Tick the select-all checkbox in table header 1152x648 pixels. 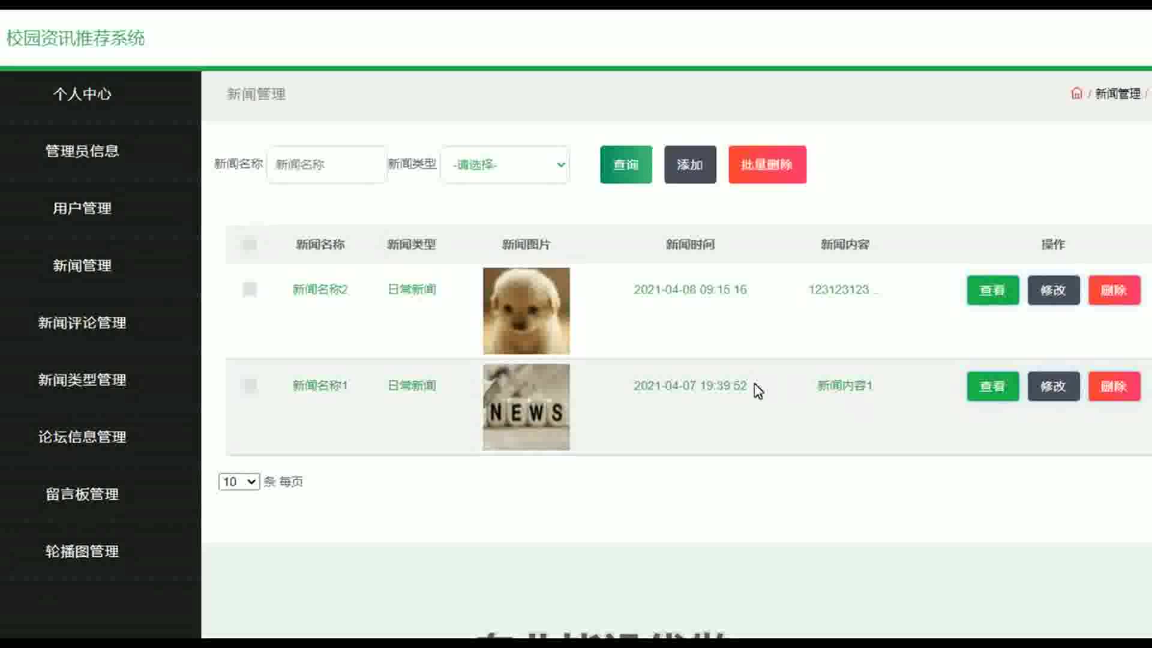click(x=250, y=244)
